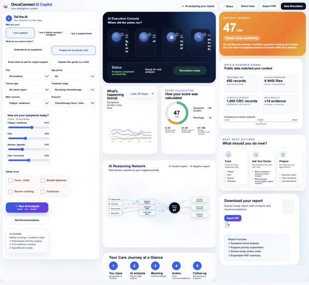Click the 'Needs close monitoring' badge
The height and width of the screenshot is (285, 309).
(x=242, y=38)
